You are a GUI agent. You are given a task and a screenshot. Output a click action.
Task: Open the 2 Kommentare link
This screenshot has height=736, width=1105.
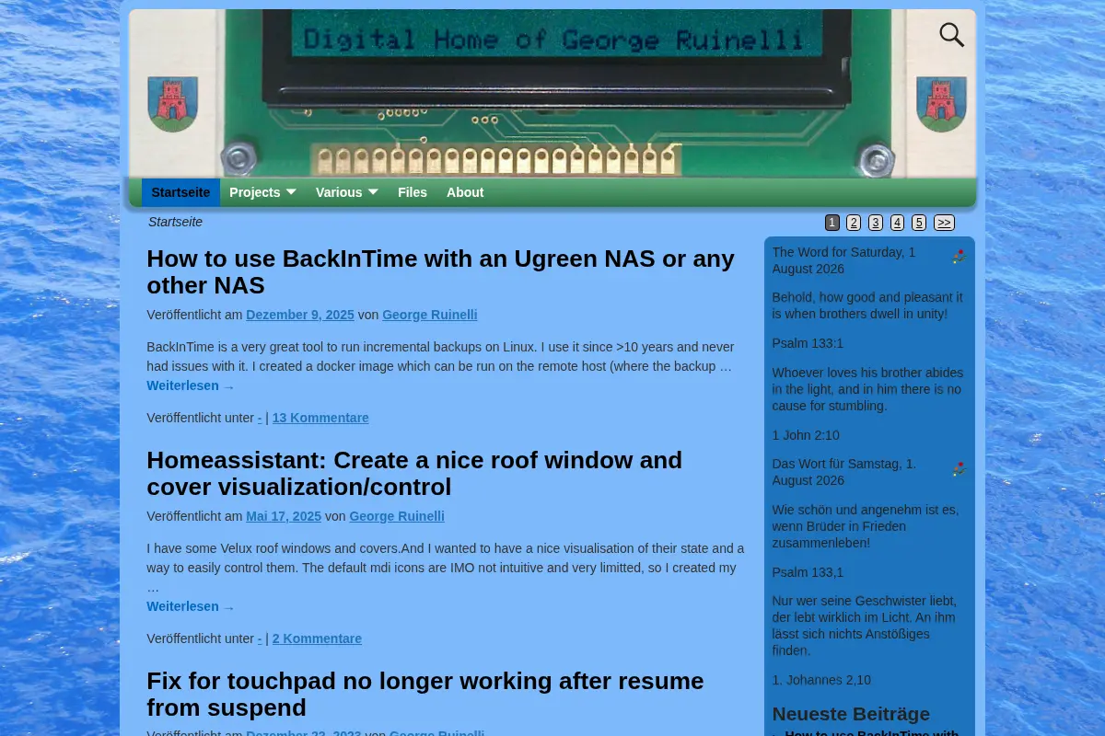coord(317,638)
